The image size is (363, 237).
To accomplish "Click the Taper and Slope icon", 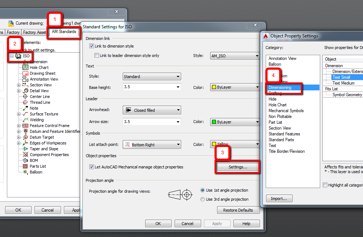I will tap(25, 149).
